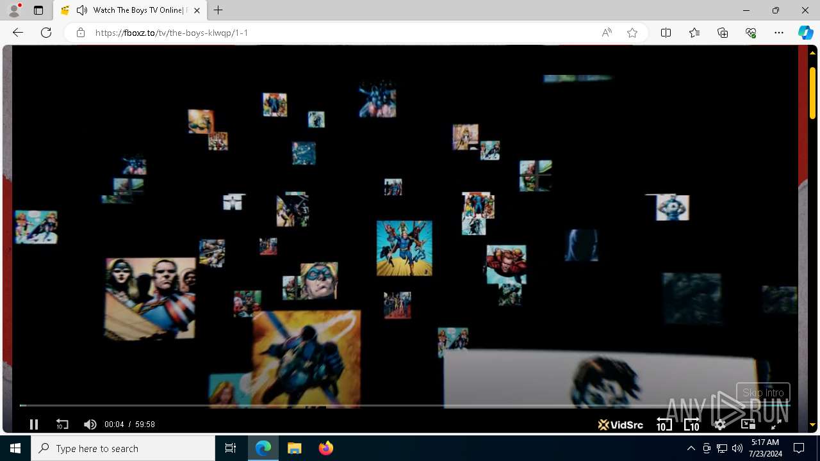
Task: Toggle fullscreen video mode
Action: pyautogui.click(x=776, y=425)
